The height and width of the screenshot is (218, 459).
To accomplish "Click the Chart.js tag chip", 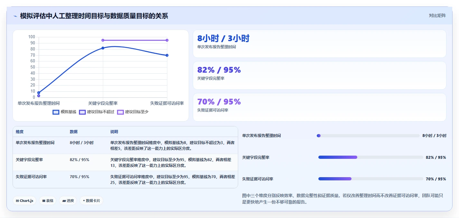I will pos(25,201).
